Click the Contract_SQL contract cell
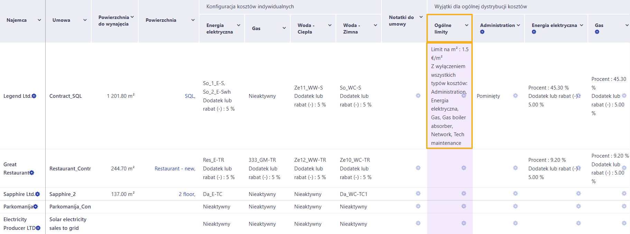 pos(66,96)
